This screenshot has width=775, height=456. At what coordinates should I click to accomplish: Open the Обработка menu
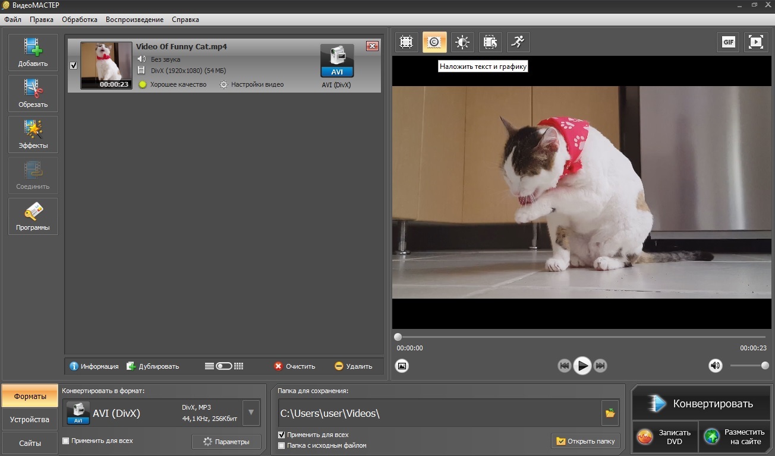click(x=80, y=20)
